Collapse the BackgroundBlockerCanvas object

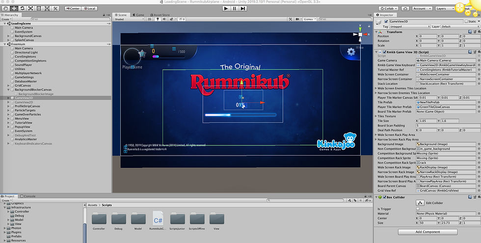point(9,89)
